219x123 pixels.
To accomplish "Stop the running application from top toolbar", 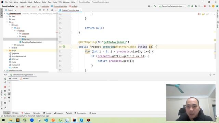I will (205, 6).
